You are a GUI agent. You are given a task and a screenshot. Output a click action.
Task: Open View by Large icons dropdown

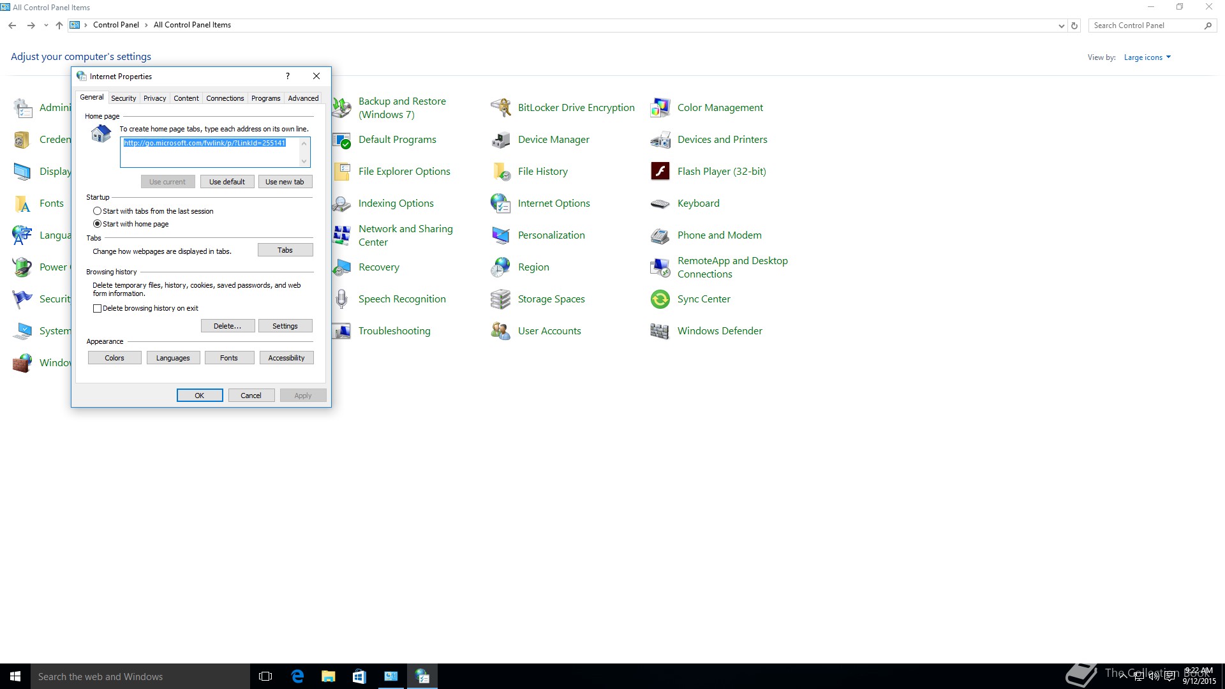coord(1147,57)
